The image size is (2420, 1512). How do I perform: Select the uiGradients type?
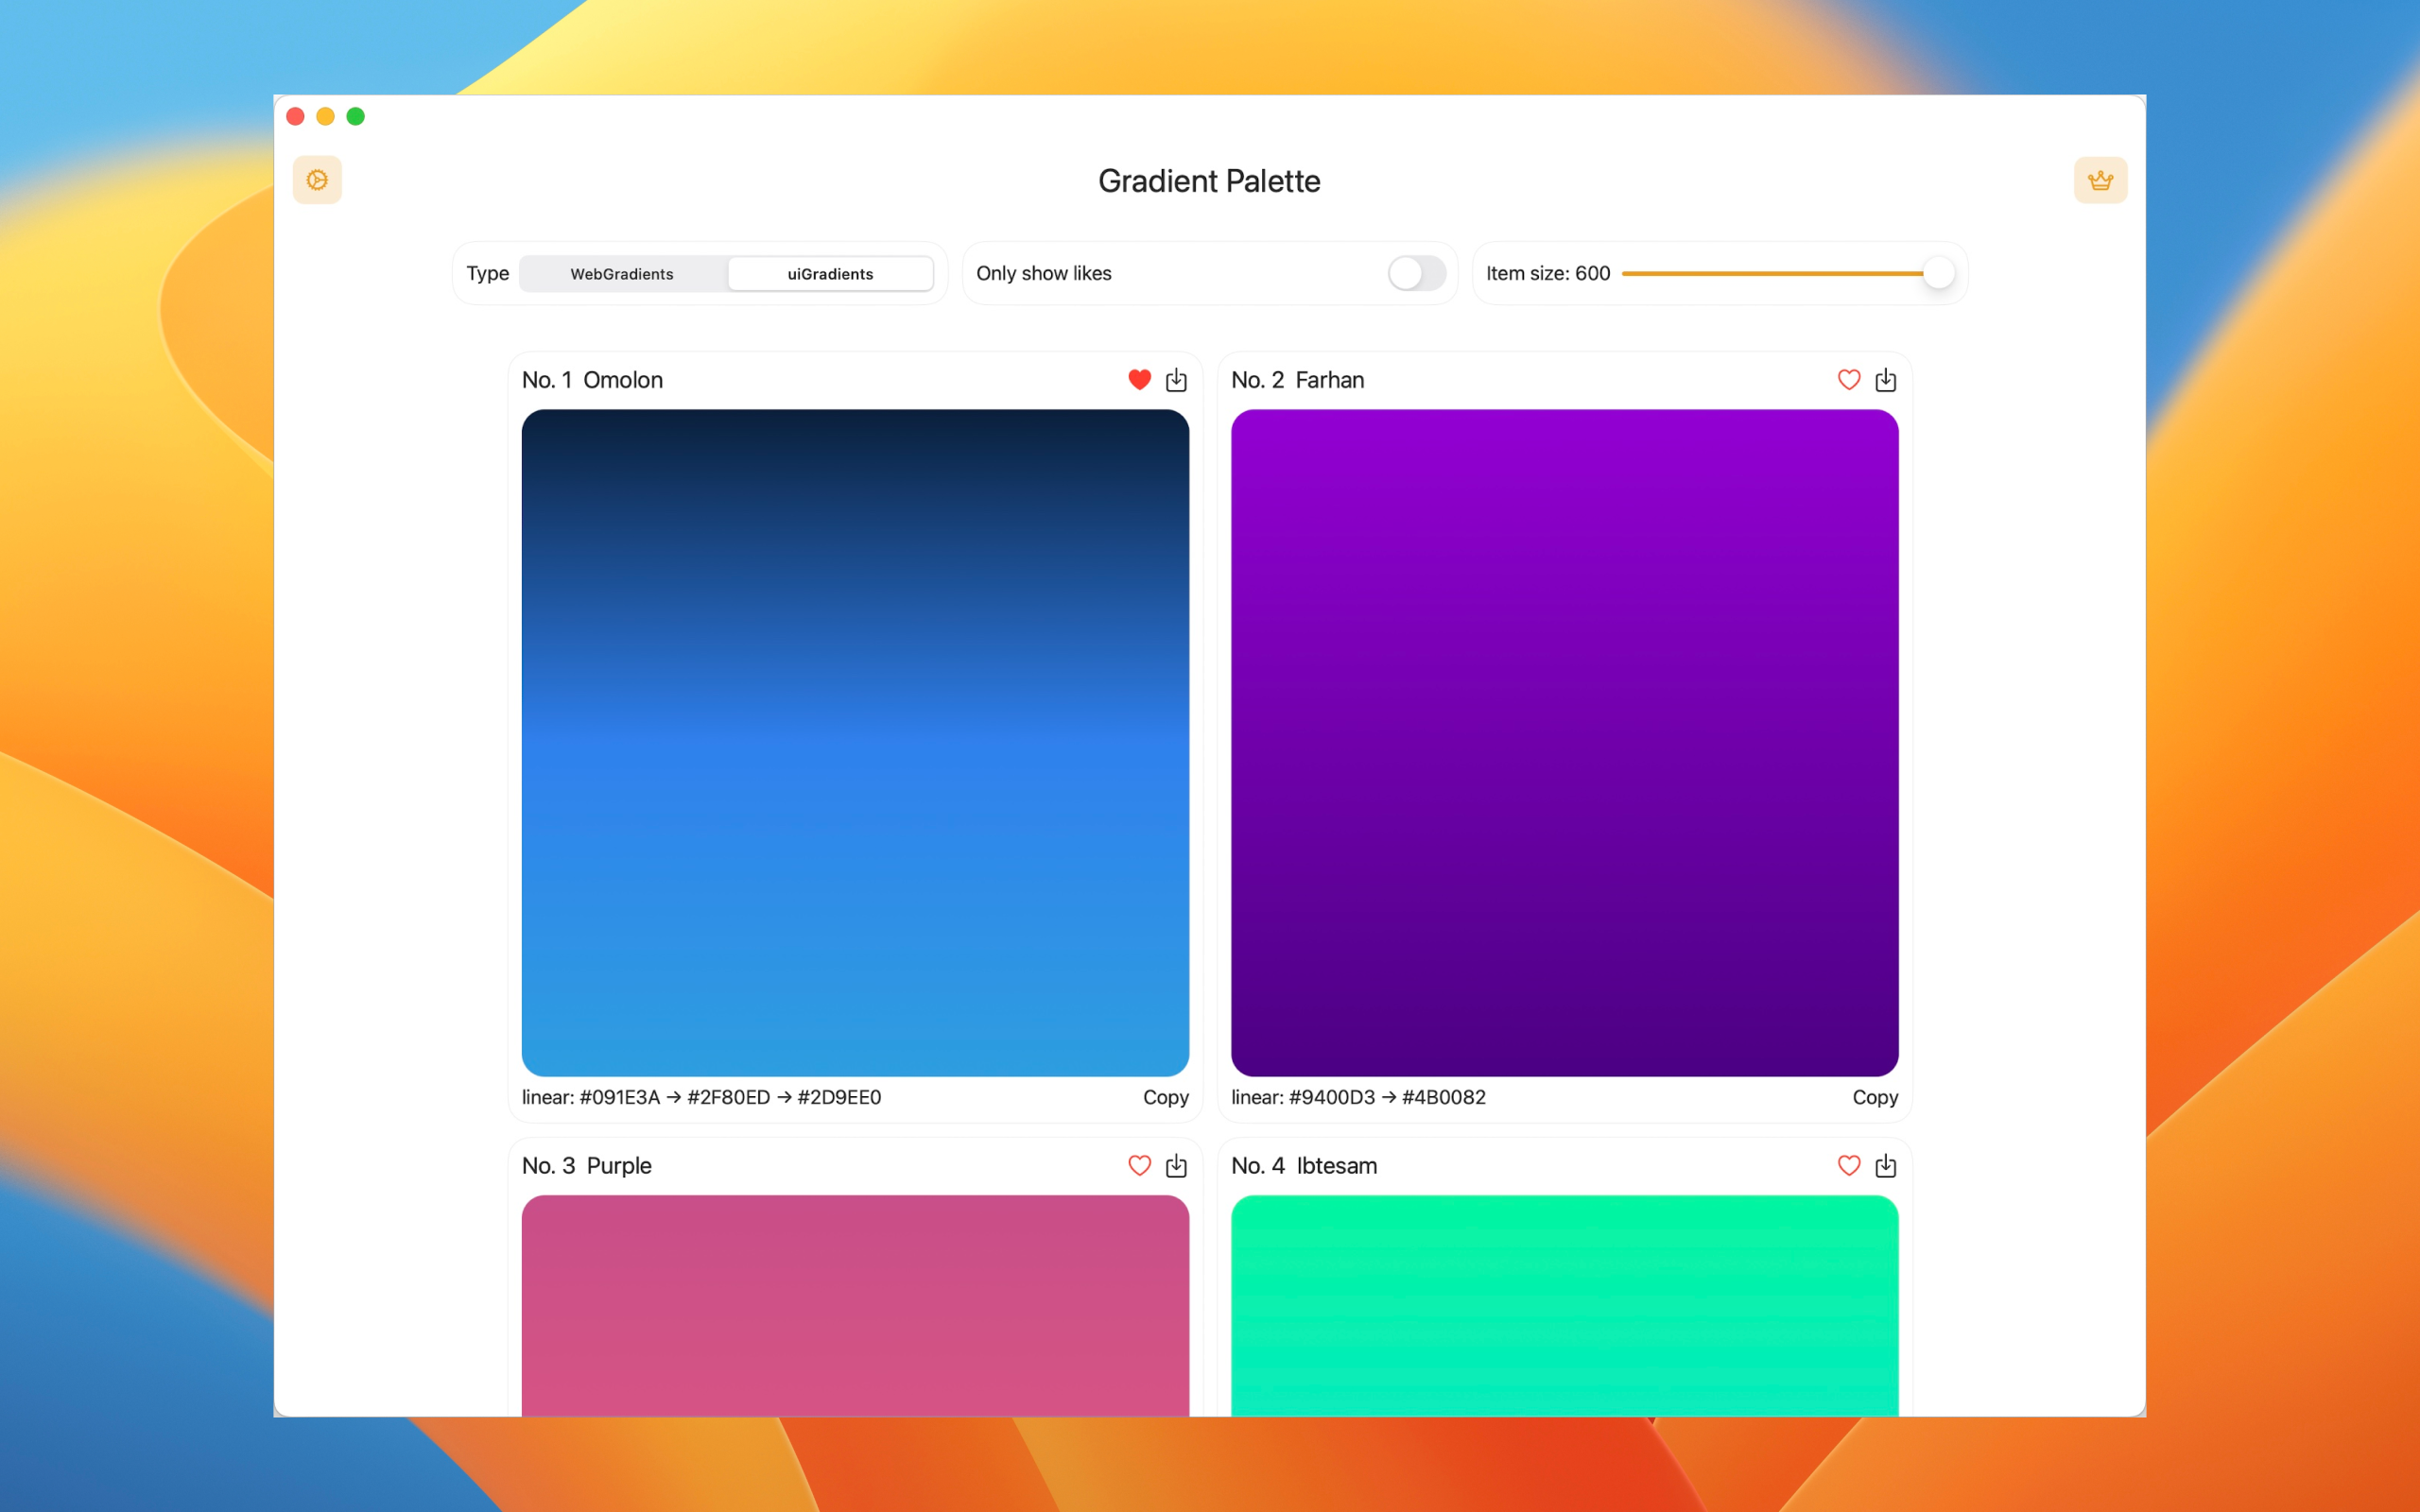point(830,274)
